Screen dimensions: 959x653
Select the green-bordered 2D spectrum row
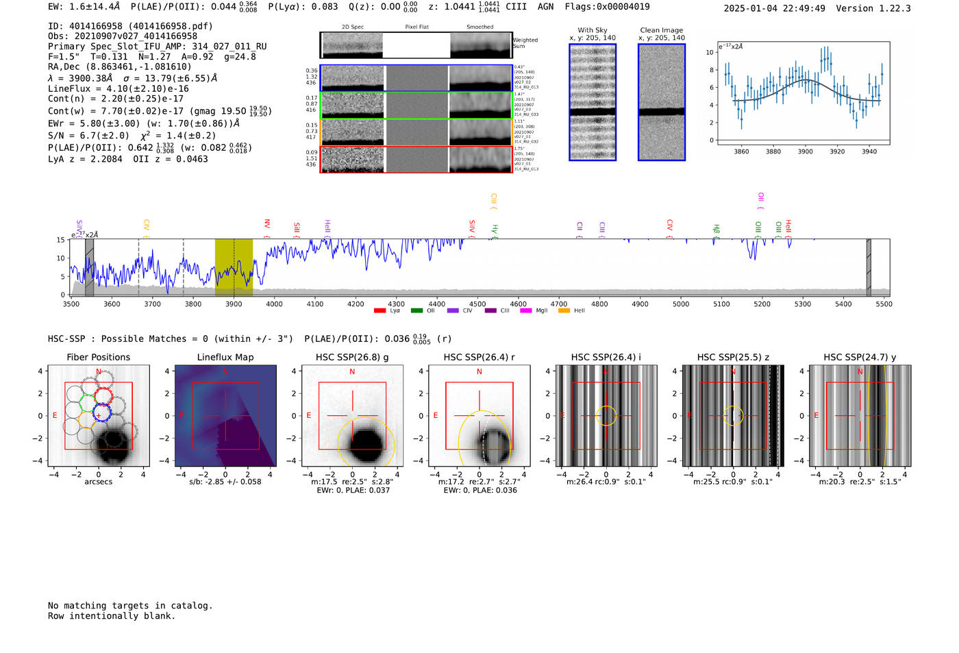click(416, 106)
